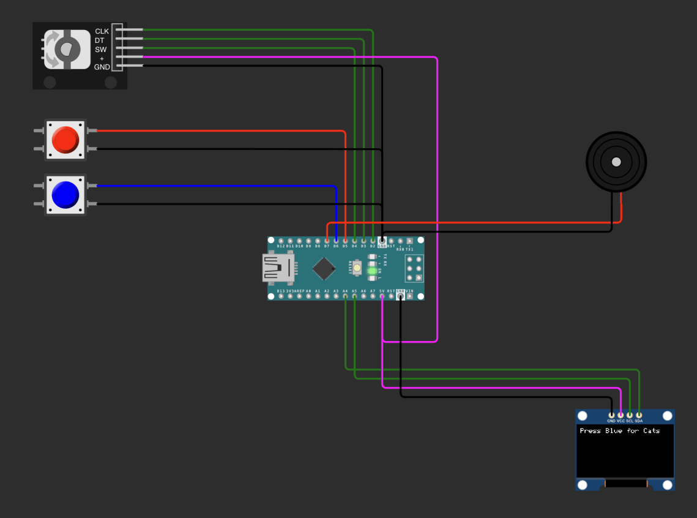Click the top-row GND pin on the Nano
Viewport: 697px width, 518px height.
coord(382,241)
